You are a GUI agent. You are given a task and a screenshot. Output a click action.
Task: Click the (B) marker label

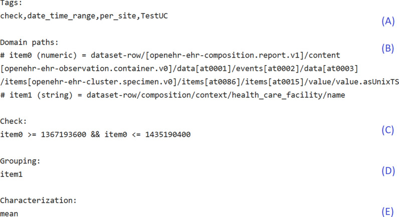coord(387,49)
